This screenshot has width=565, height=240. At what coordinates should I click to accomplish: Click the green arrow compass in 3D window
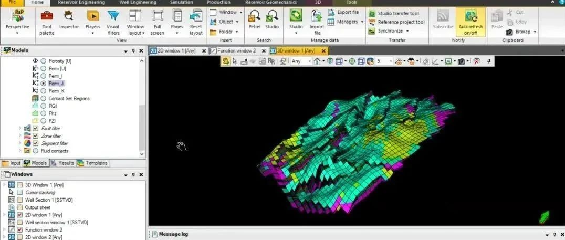[544, 217]
